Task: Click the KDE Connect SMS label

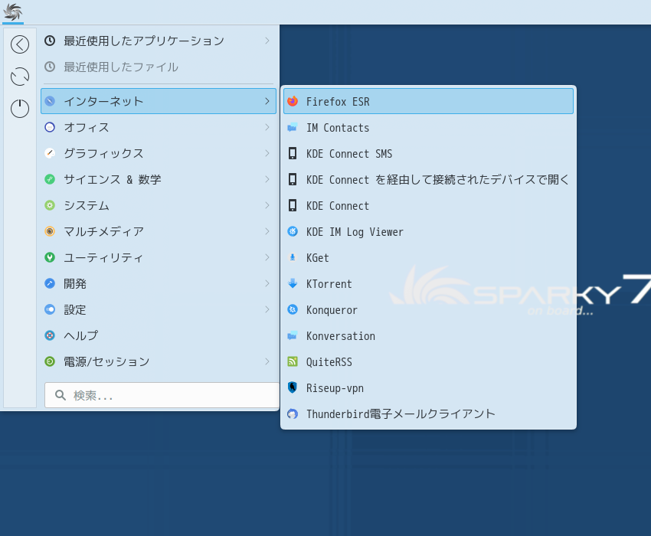Action: pos(349,154)
